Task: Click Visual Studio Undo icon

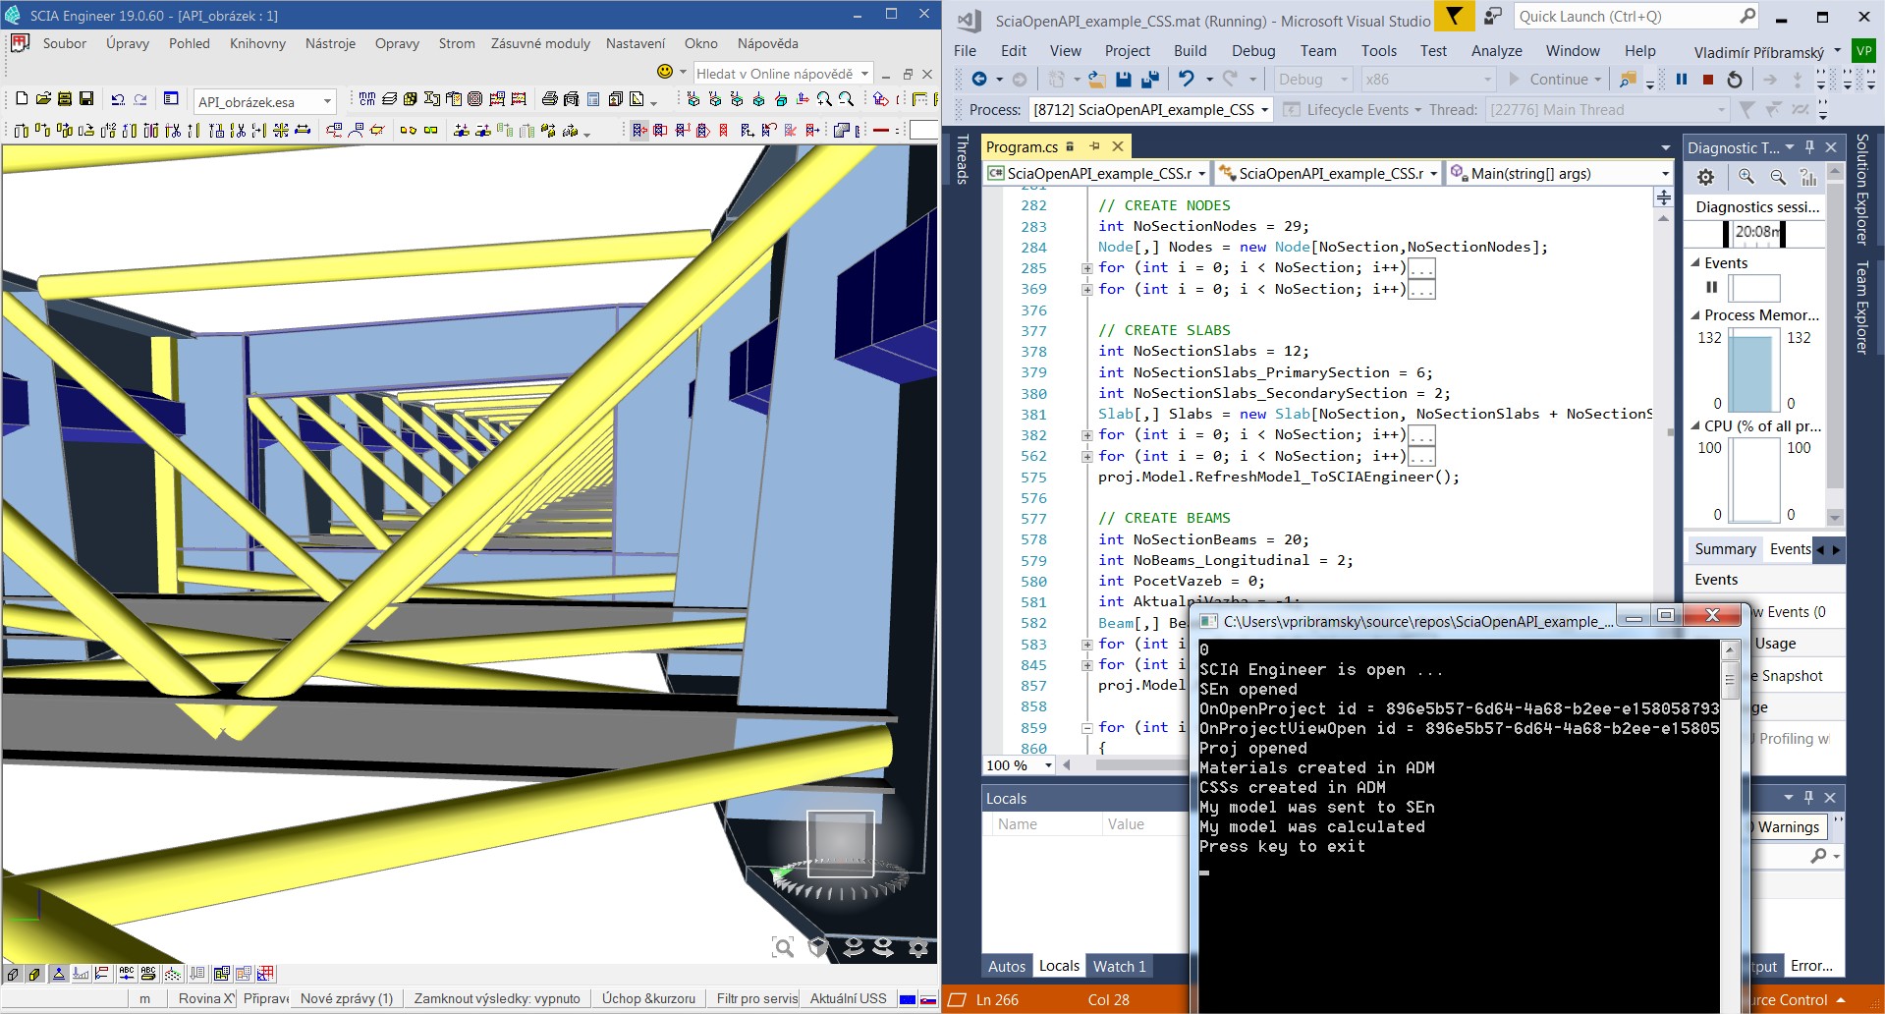Action: (1187, 79)
